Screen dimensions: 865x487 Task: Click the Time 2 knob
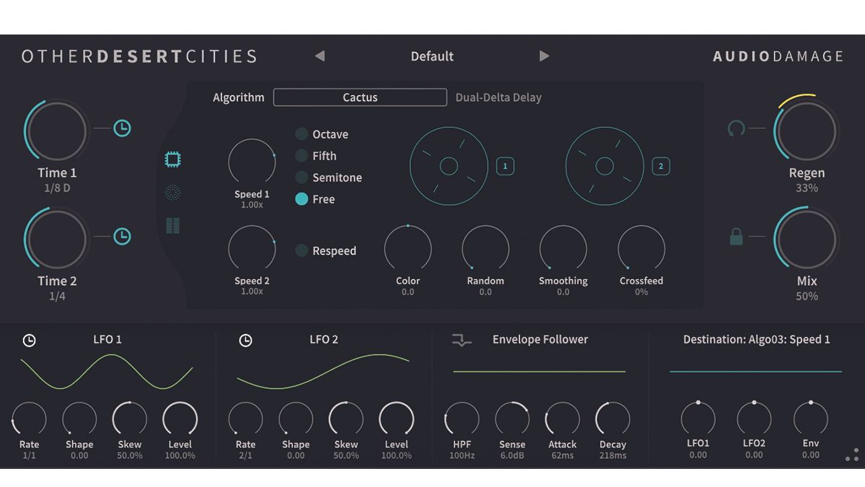[57, 240]
